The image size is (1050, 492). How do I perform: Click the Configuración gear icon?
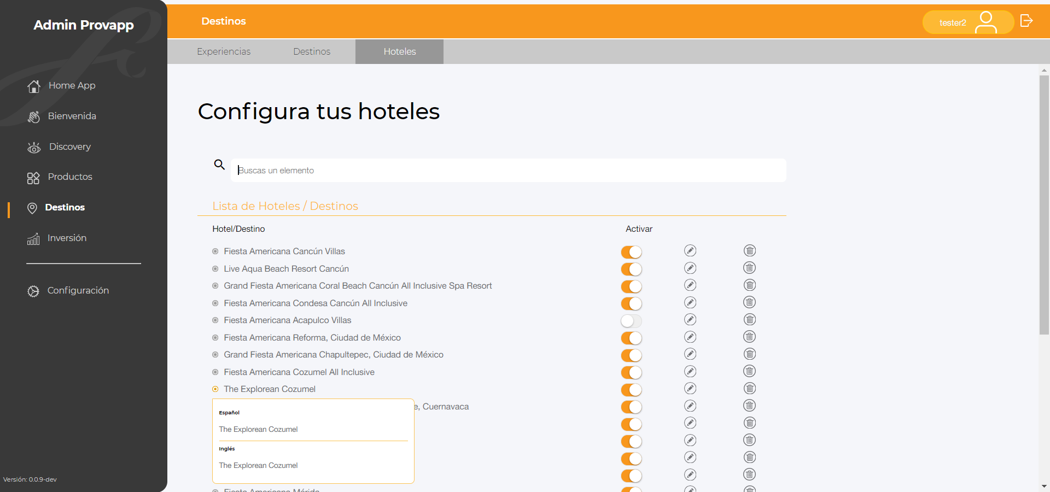pos(33,291)
